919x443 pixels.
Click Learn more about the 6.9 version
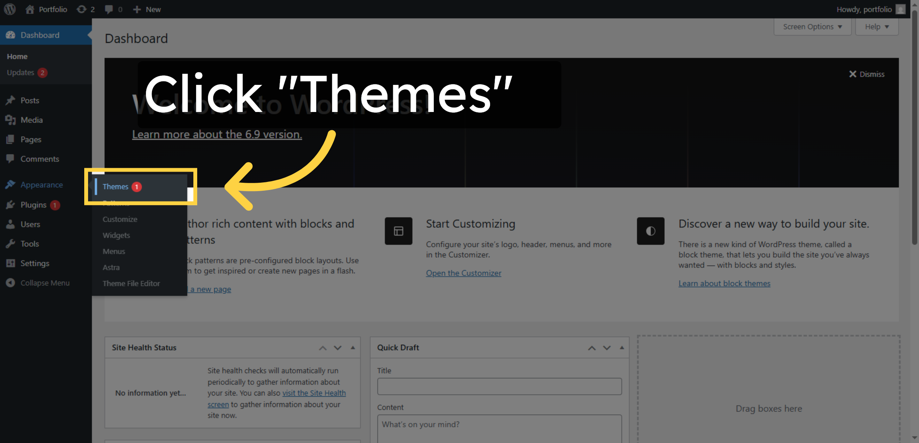click(x=217, y=134)
